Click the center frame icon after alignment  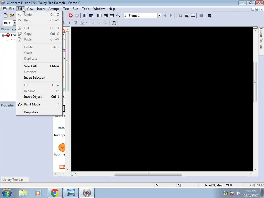[114, 23]
